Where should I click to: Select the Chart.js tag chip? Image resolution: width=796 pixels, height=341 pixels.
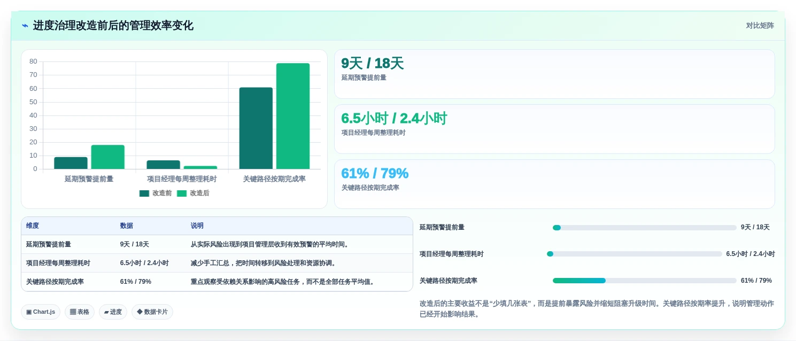click(41, 312)
